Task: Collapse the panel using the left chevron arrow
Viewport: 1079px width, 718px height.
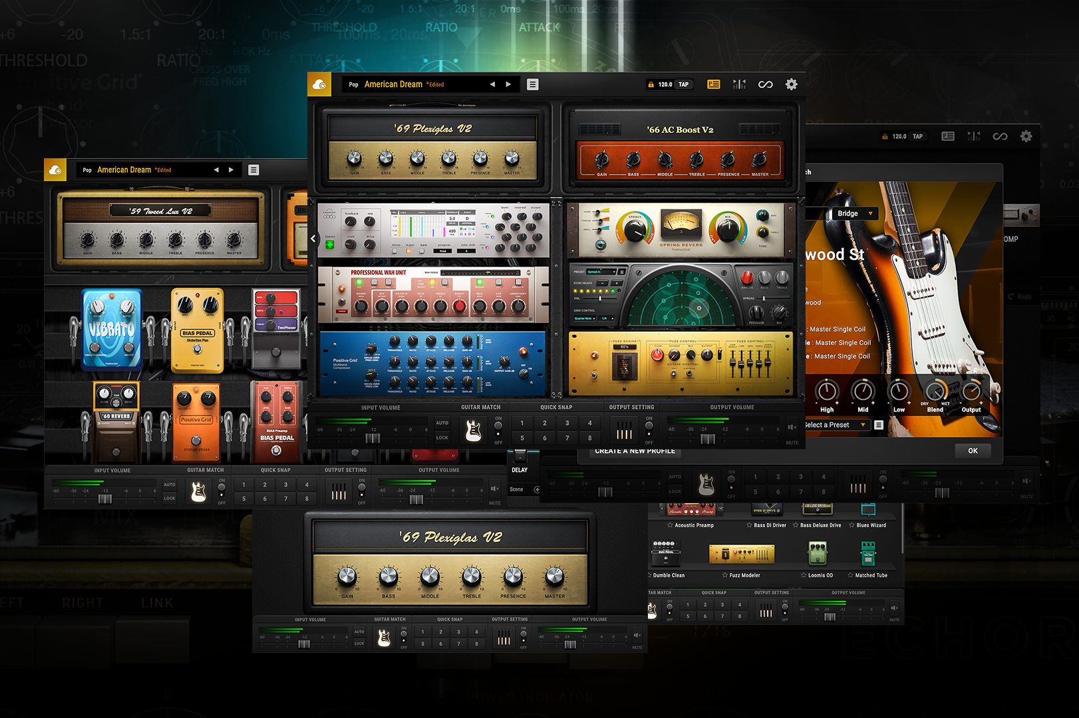Action: coord(313,238)
